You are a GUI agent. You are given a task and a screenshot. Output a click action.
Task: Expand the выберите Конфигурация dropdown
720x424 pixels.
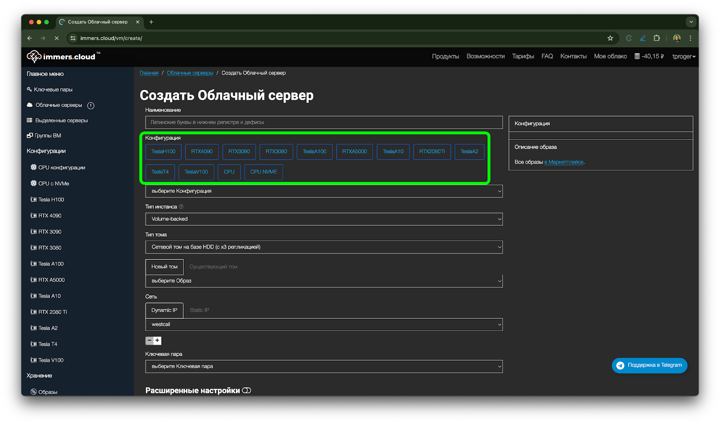324,191
